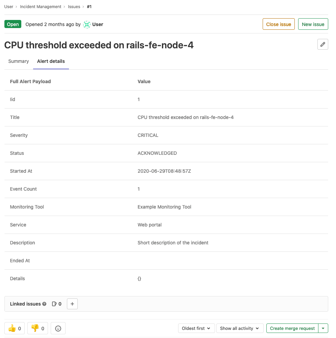Open the Oldest first sort dropdown

pyautogui.click(x=196, y=328)
